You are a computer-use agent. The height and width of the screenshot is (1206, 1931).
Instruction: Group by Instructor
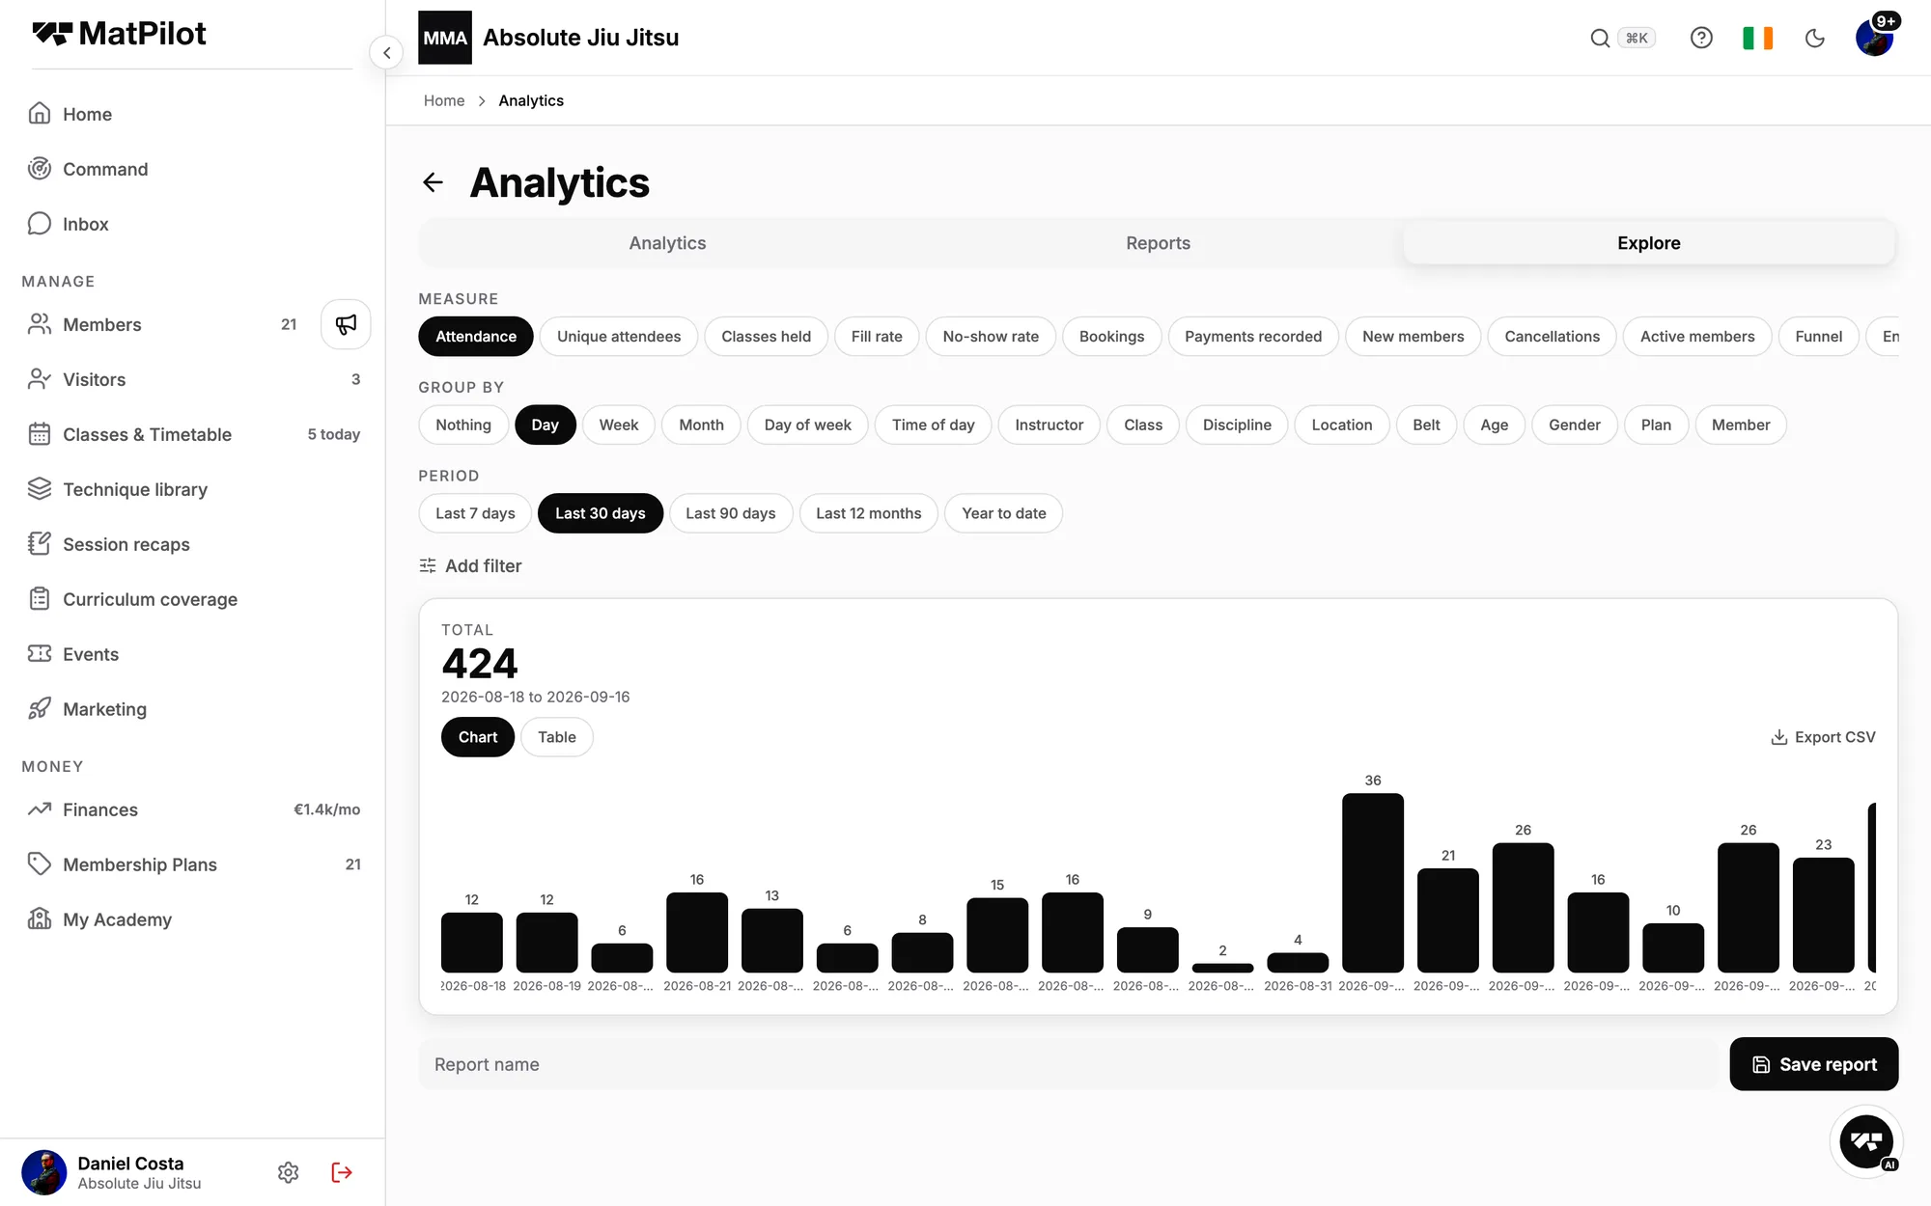coord(1049,425)
